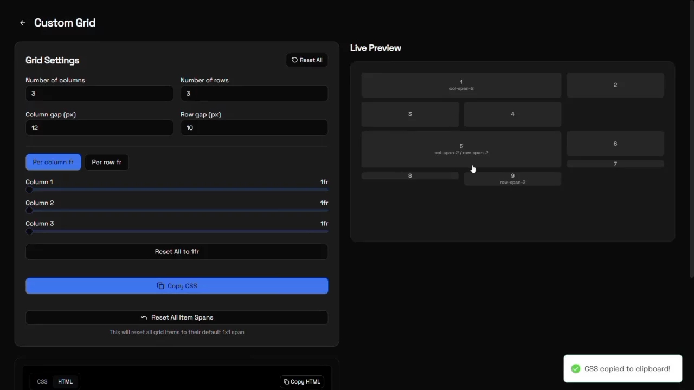Viewport: 694px width, 390px height.
Task: Click the back arrow beside Custom Grid
Action: [23, 23]
